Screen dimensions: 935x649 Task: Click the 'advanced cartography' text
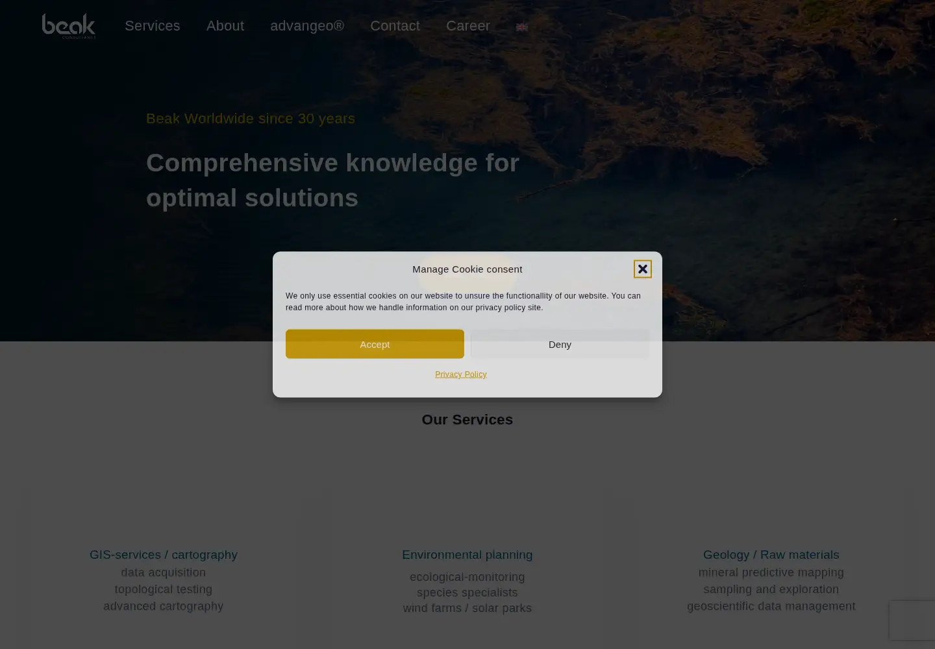(x=164, y=606)
